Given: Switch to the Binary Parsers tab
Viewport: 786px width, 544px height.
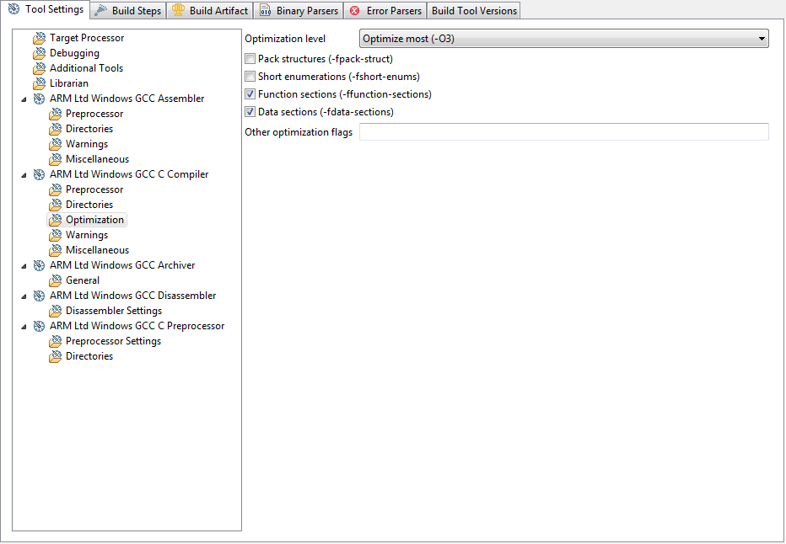Looking at the screenshot, I should click(299, 10).
